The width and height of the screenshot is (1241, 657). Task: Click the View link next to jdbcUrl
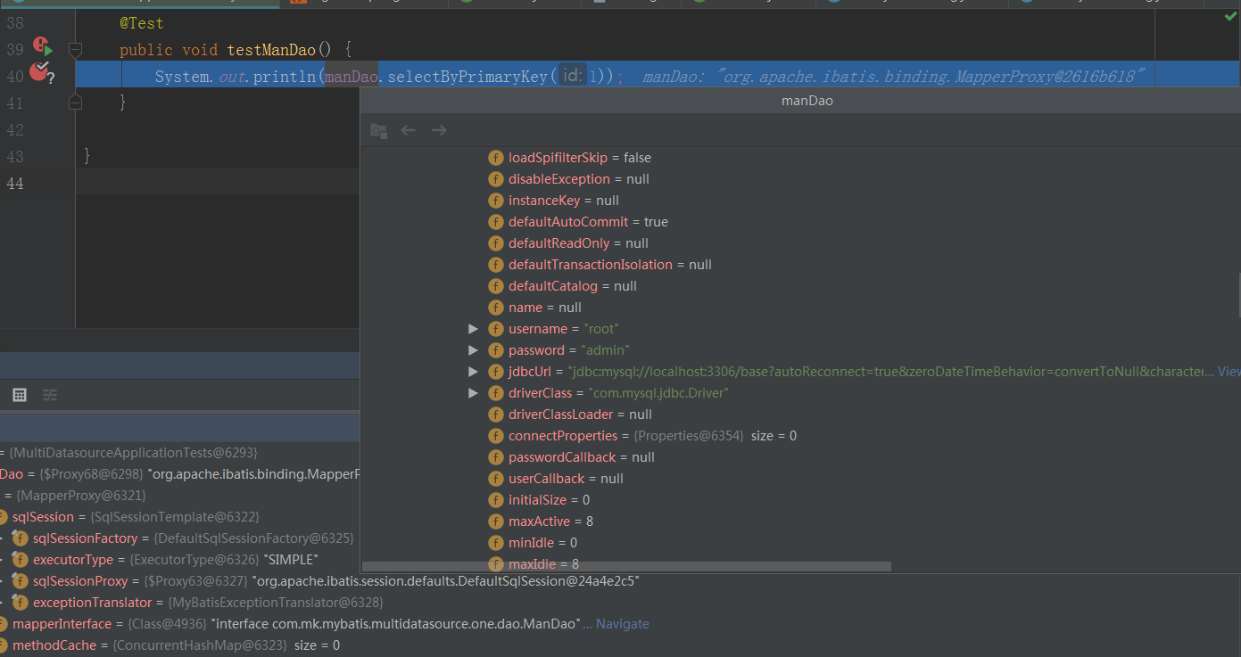click(x=1229, y=372)
